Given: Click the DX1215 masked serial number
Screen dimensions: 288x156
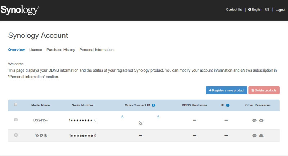Looking at the screenshot, I should coord(83,136).
